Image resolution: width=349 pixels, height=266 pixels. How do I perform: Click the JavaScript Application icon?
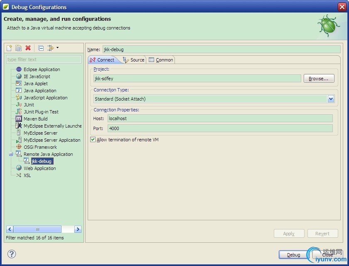click(19, 98)
